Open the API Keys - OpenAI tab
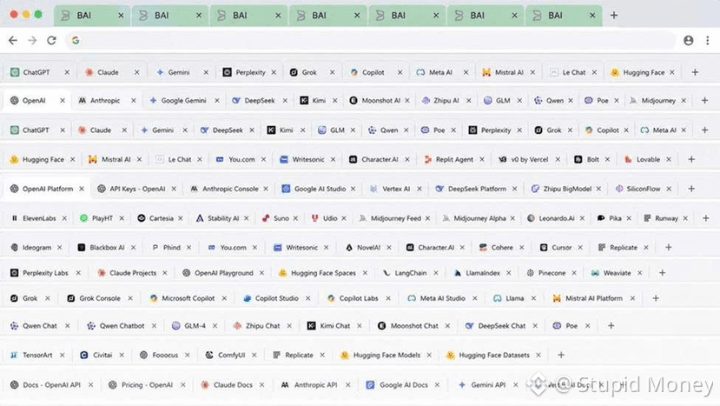720x406 pixels. coord(137,189)
